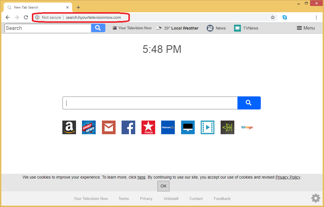Open the Macy's star shortcut
Screen dimensions: 324x207
(x=148, y=127)
